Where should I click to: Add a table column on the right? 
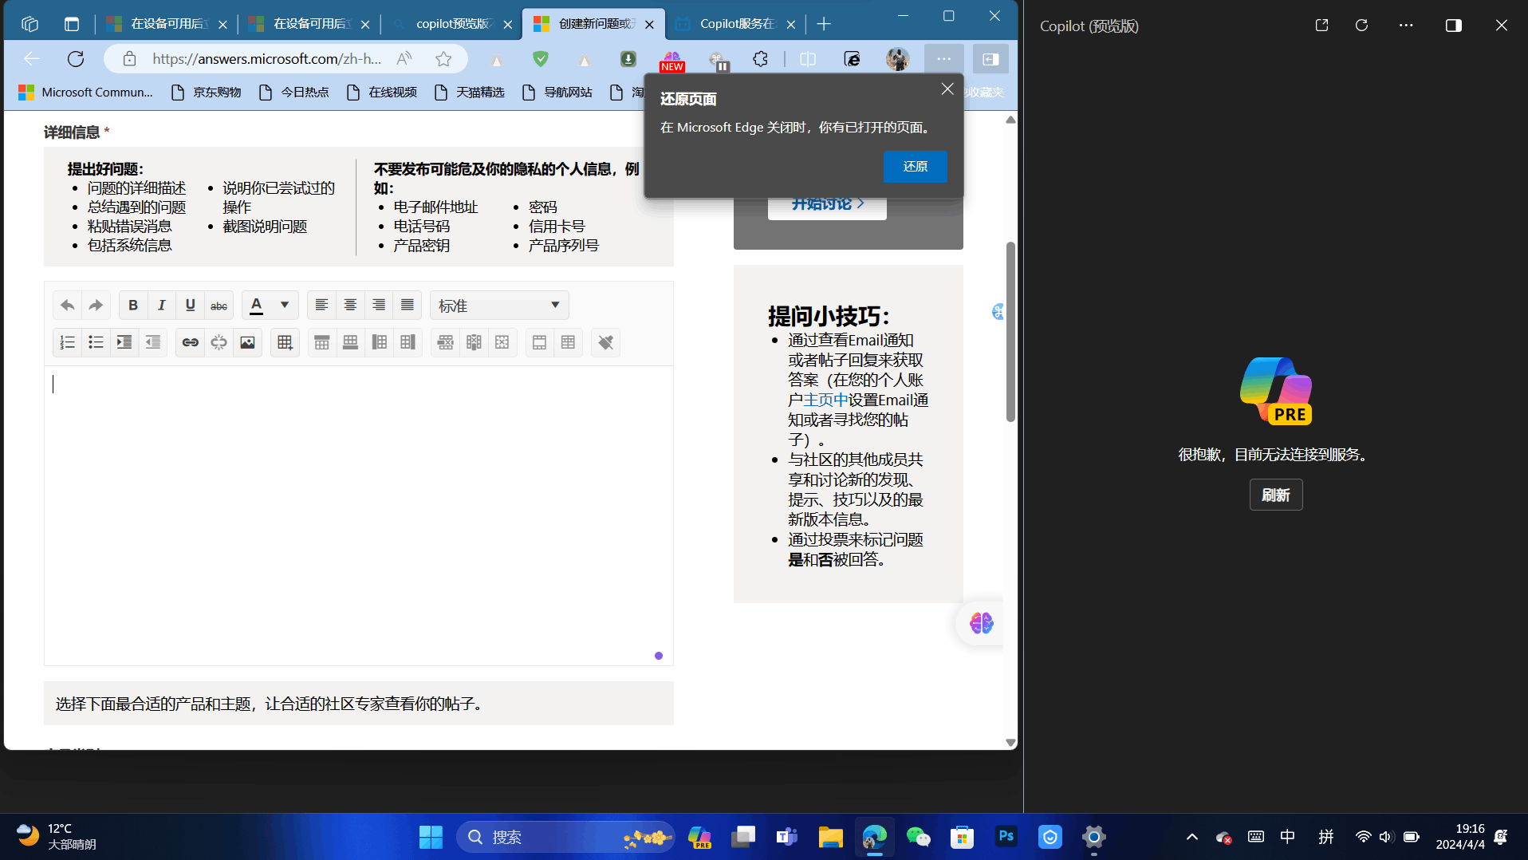point(408,342)
